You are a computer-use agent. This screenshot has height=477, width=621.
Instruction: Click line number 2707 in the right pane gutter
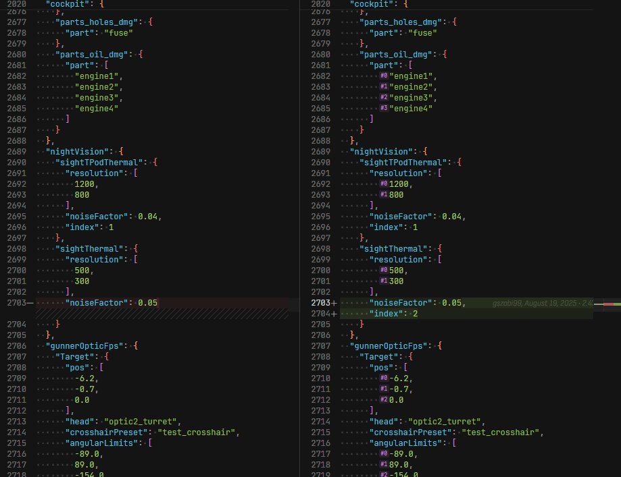point(321,346)
